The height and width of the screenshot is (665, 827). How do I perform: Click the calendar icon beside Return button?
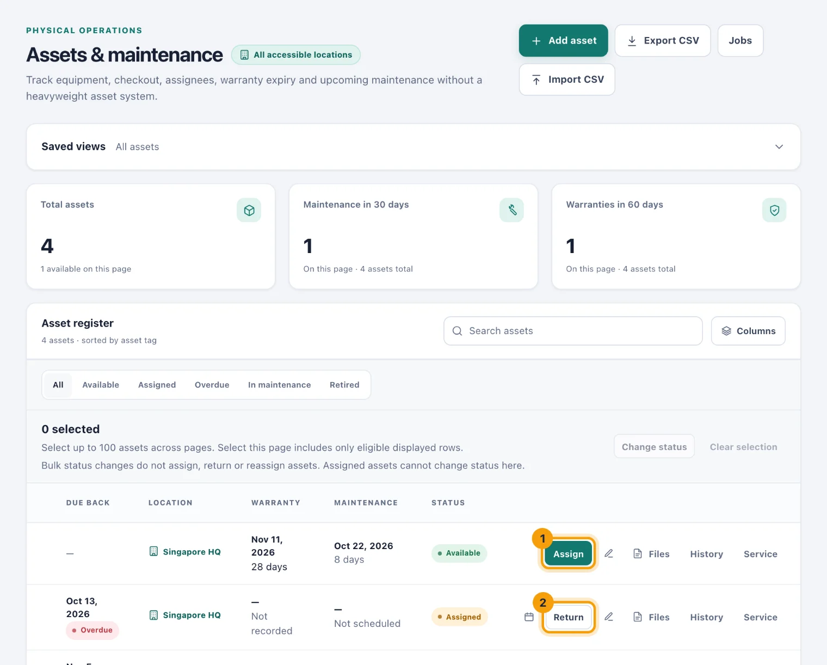pyautogui.click(x=529, y=617)
